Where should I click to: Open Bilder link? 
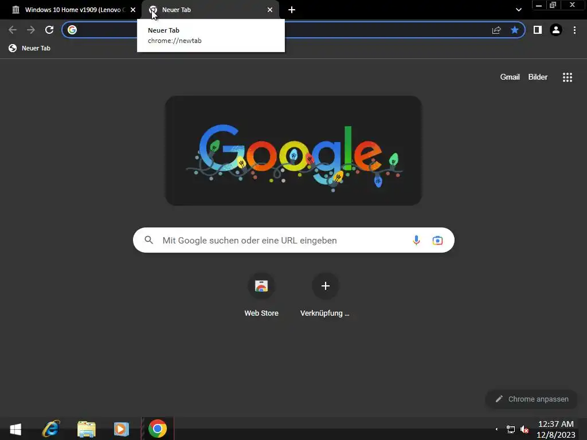click(538, 77)
